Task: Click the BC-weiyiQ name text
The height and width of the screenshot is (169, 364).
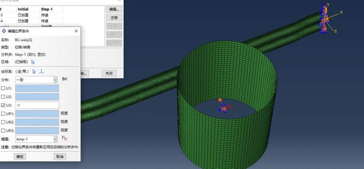Action: pos(23,40)
